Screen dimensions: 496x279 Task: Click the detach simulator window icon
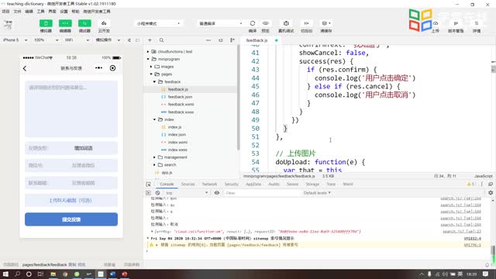point(138,40)
